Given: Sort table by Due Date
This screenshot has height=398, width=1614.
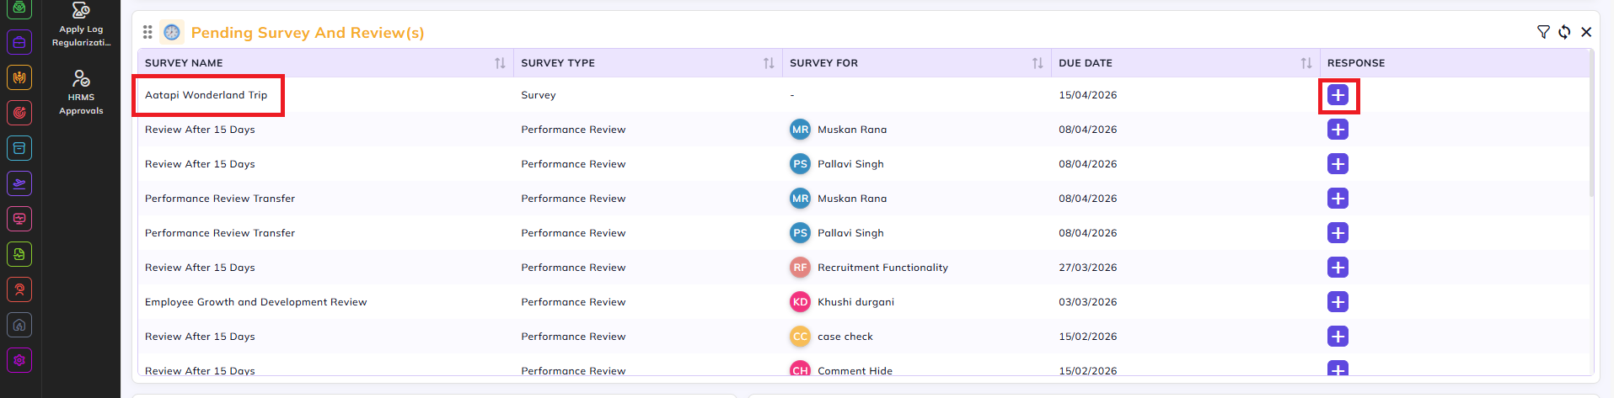Looking at the screenshot, I should (1306, 63).
